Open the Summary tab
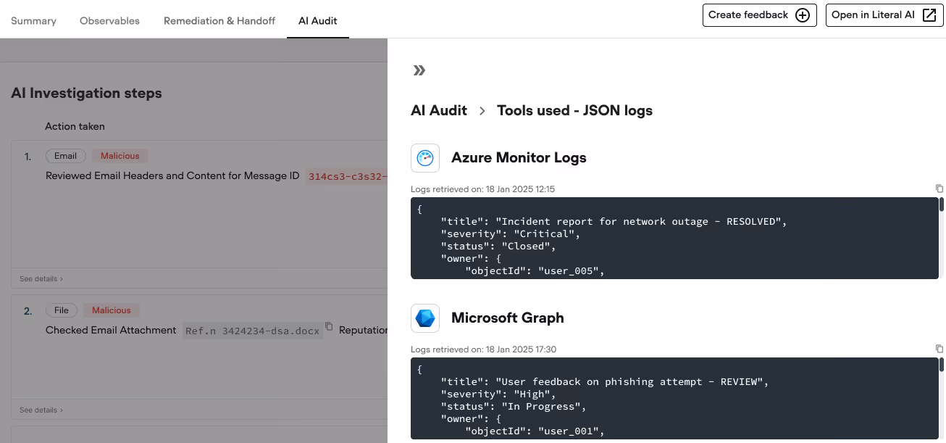This screenshot has height=443, width=946. (x=33, y=20)
